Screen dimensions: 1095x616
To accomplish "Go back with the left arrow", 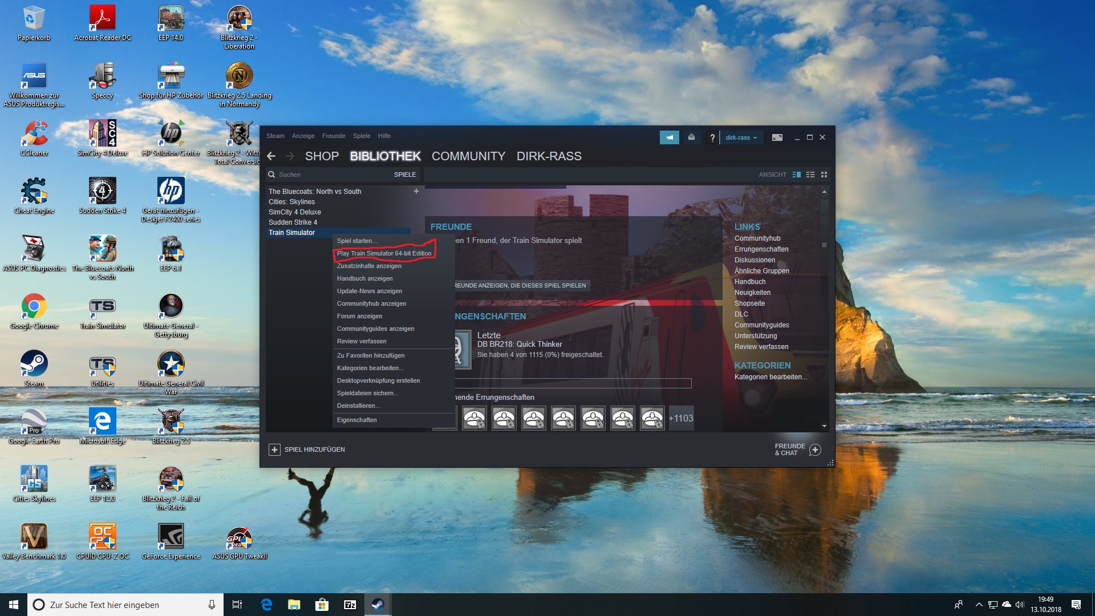I will (x=271, y=156).
